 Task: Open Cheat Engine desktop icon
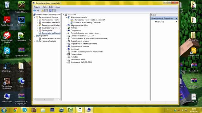tap(7, 67)
